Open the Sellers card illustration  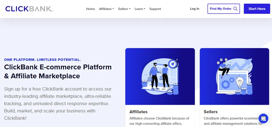pyautogui.click(x=234, y=76)
